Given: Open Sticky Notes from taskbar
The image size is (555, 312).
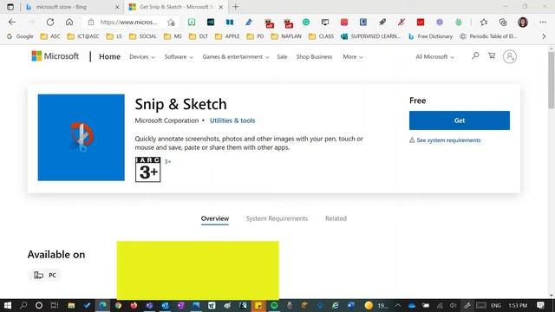Looking at the screenshot, I should tap(258, 305).
